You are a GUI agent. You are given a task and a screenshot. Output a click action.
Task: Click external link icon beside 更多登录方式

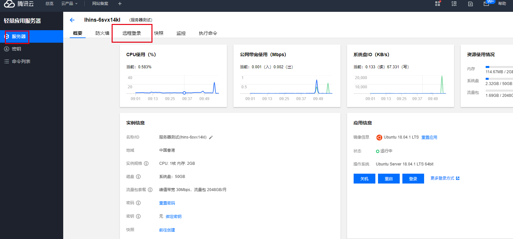pos(458,178)
